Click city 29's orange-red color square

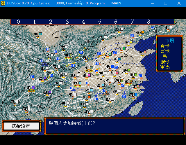tap(89, 97)
